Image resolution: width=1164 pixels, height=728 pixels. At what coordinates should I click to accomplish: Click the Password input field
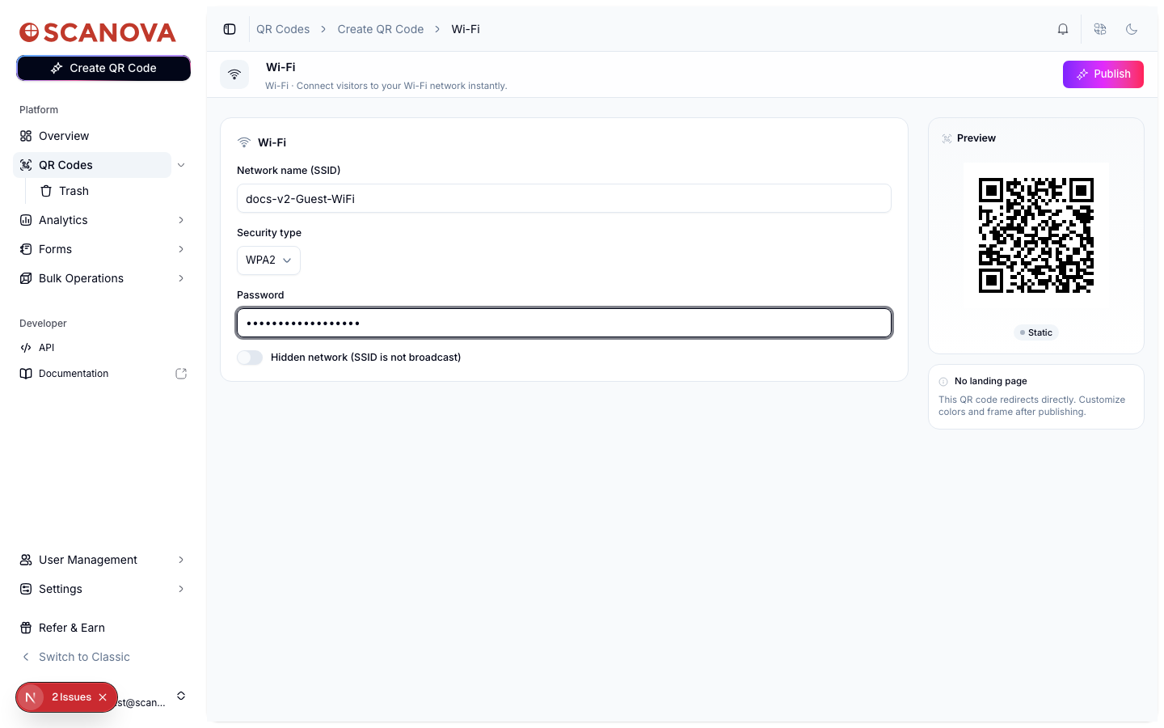coord(564,323)
